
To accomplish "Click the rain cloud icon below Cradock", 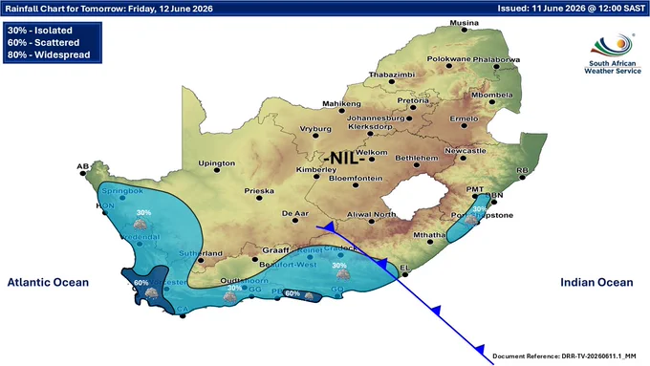I will (343, 274).
